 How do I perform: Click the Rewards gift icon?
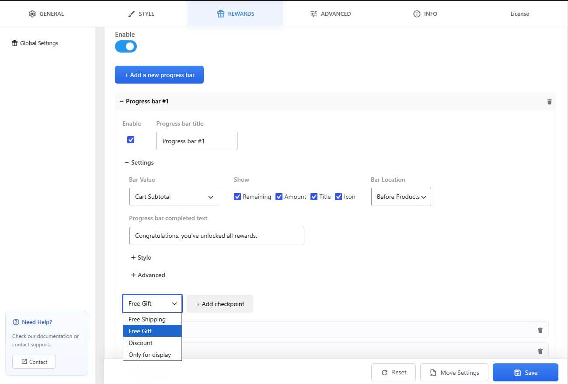pyautogui.click(x=221, y=14)
